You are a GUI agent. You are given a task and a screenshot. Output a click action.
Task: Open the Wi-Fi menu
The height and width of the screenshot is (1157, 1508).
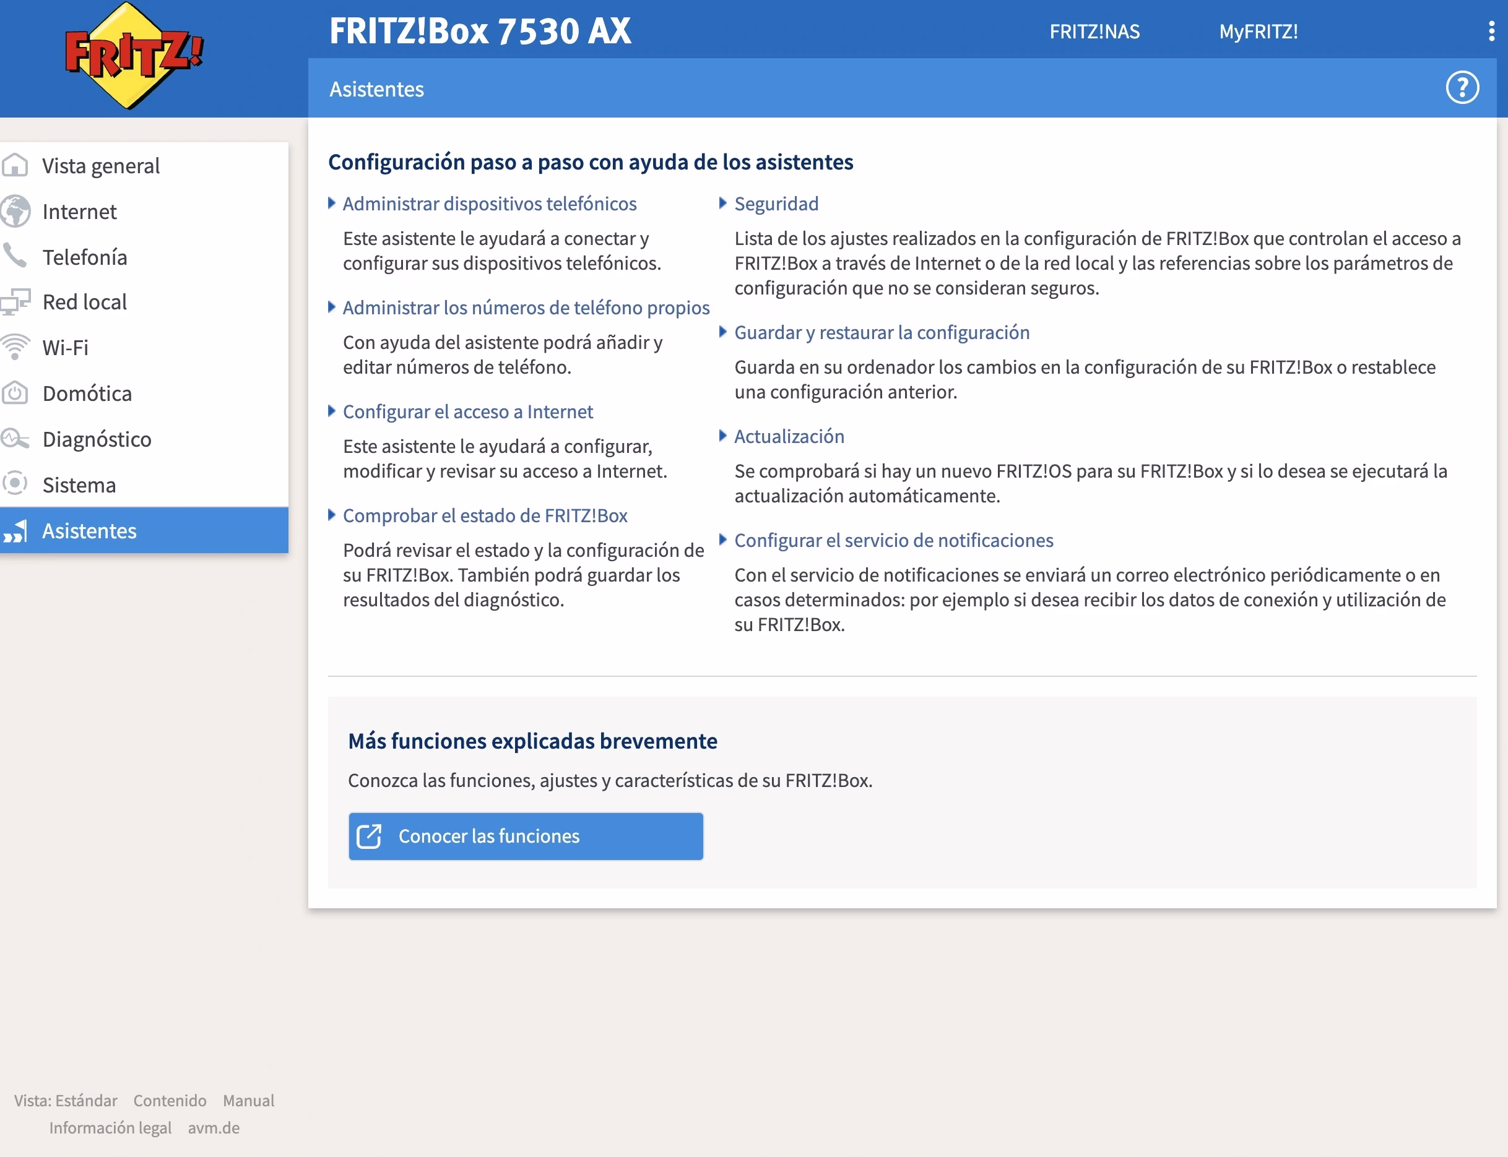click(144, 347)
